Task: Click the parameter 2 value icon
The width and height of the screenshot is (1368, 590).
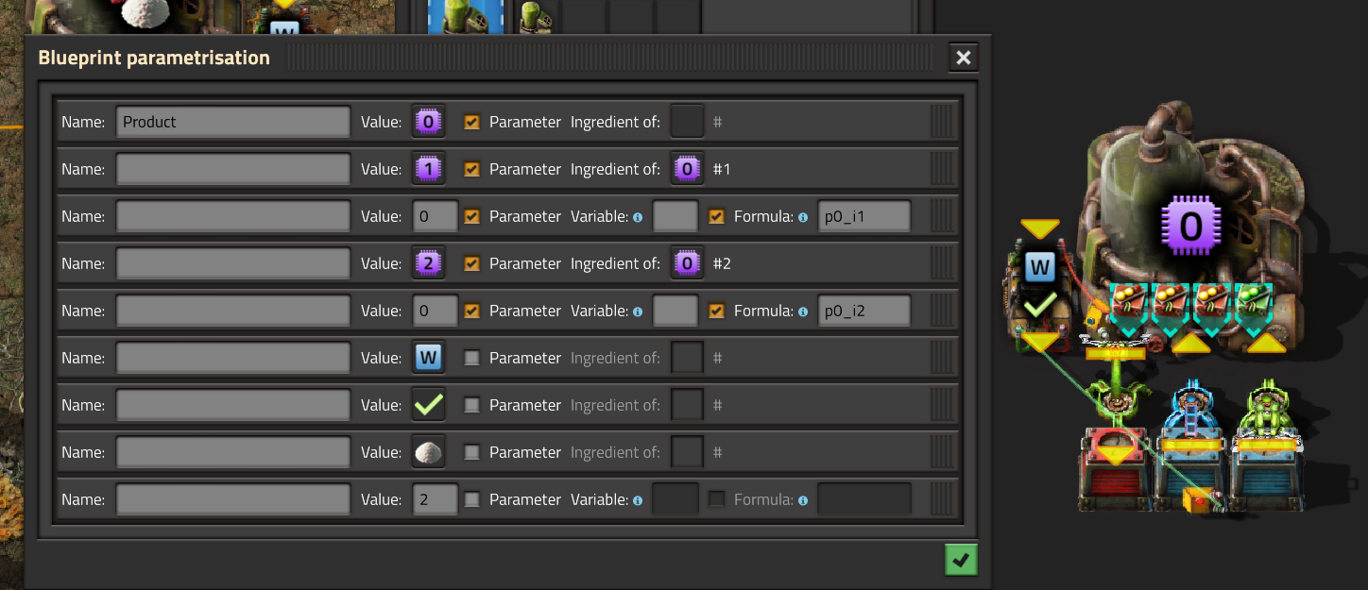Action: (x=428, y=263)
